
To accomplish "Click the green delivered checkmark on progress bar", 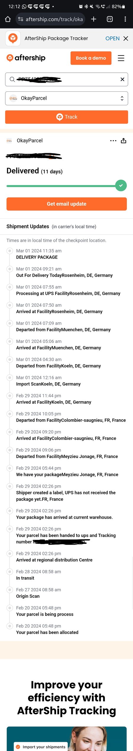I will [121, 186].
